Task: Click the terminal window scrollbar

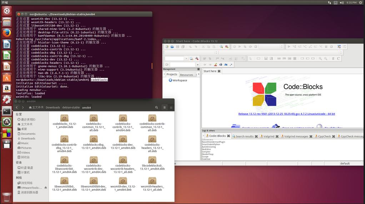Action: (x=152, y=66)
